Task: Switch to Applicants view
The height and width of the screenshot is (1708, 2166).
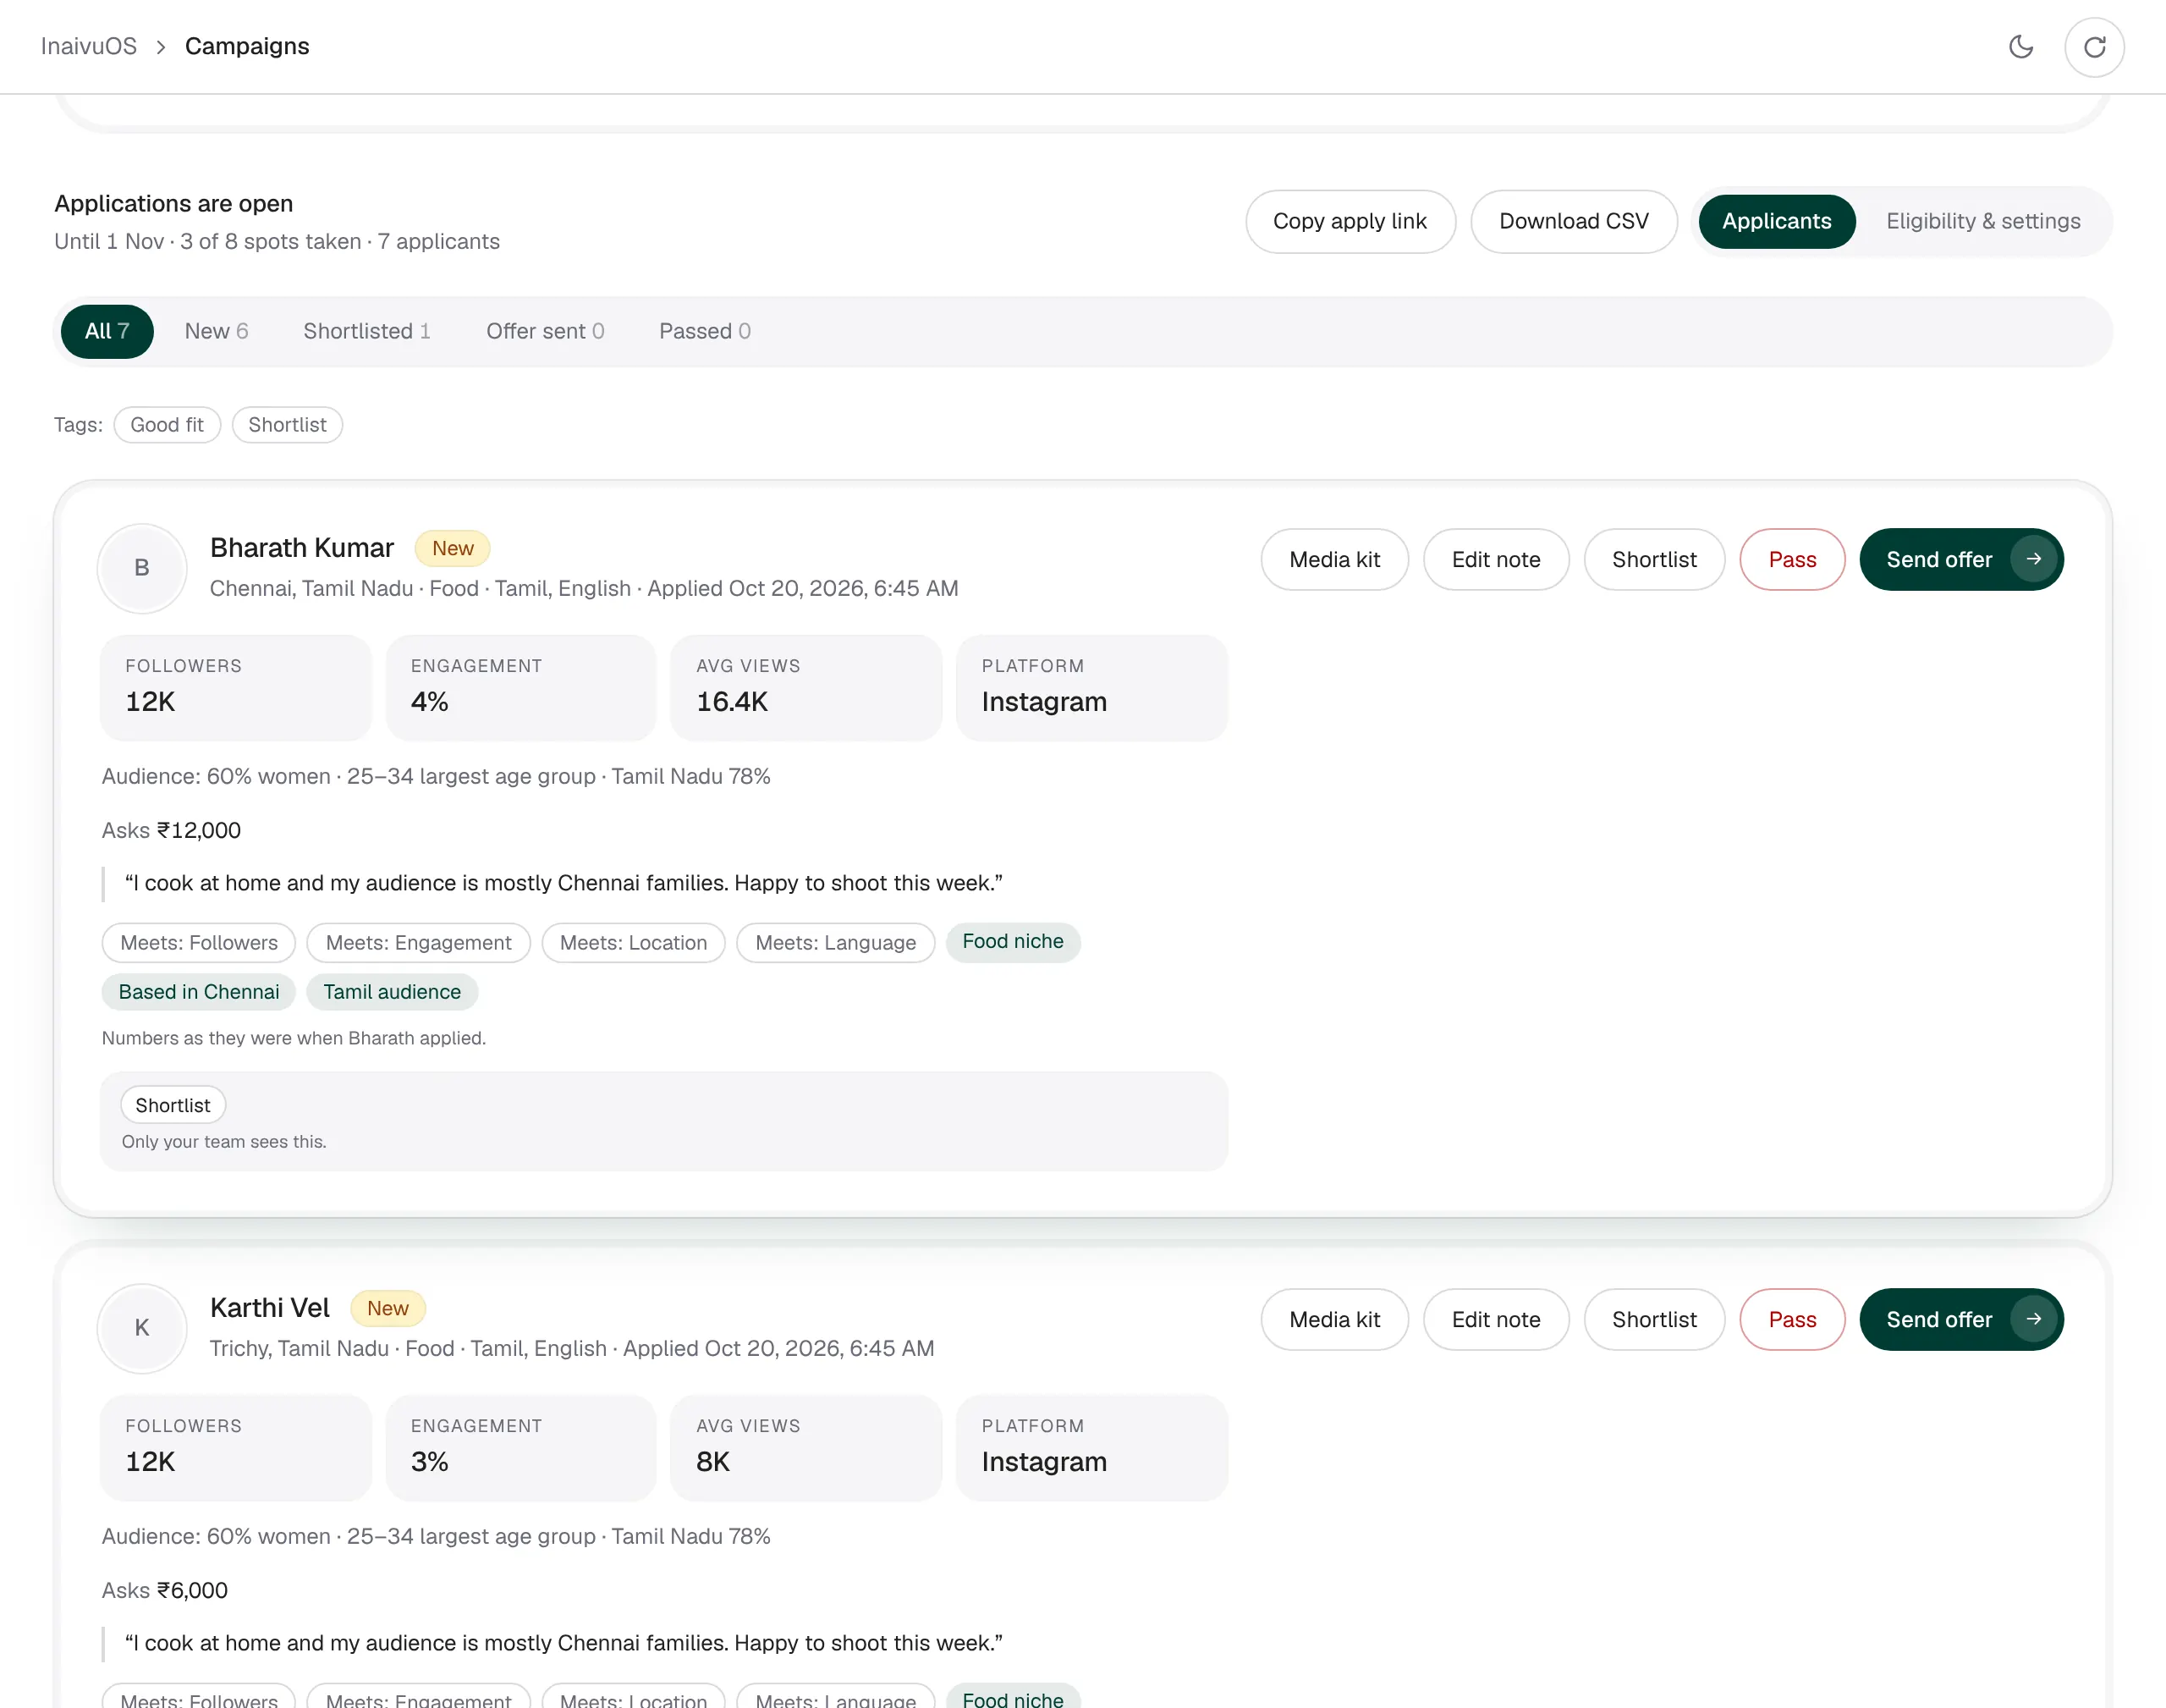Action: click(1776, 221)
